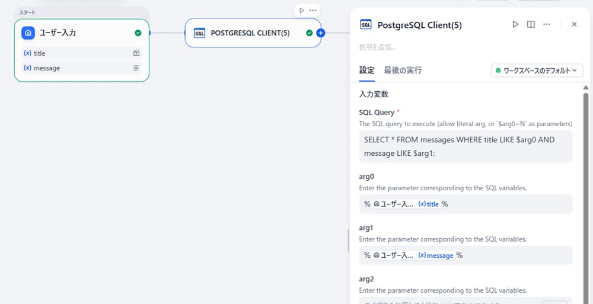Open the help book icon in the panel header
This screenshot has height=304, width=593.
point(531,24)
